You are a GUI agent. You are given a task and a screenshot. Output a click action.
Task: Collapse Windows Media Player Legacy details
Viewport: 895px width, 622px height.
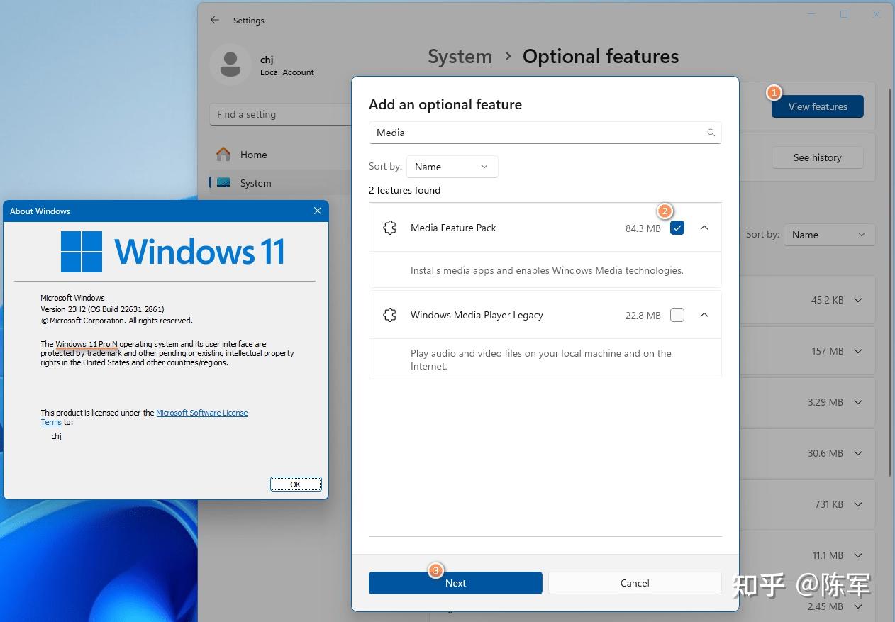[x=704, y=315]
